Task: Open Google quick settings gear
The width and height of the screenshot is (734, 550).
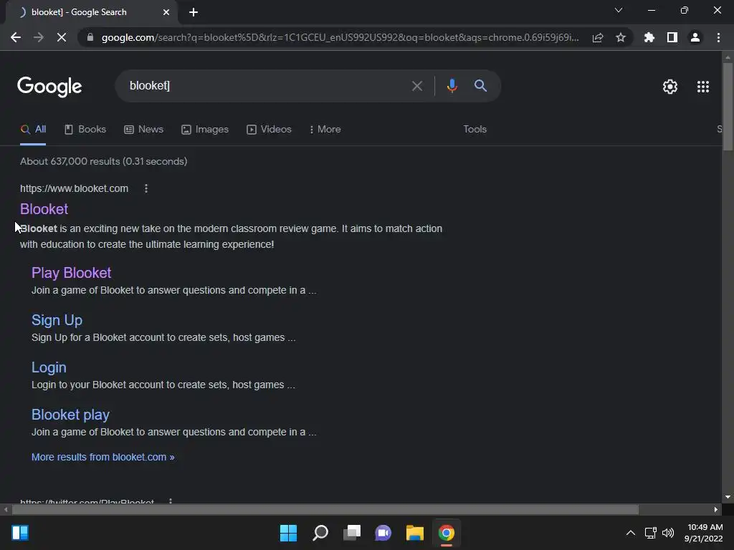Action: click(x=670, y=87)
